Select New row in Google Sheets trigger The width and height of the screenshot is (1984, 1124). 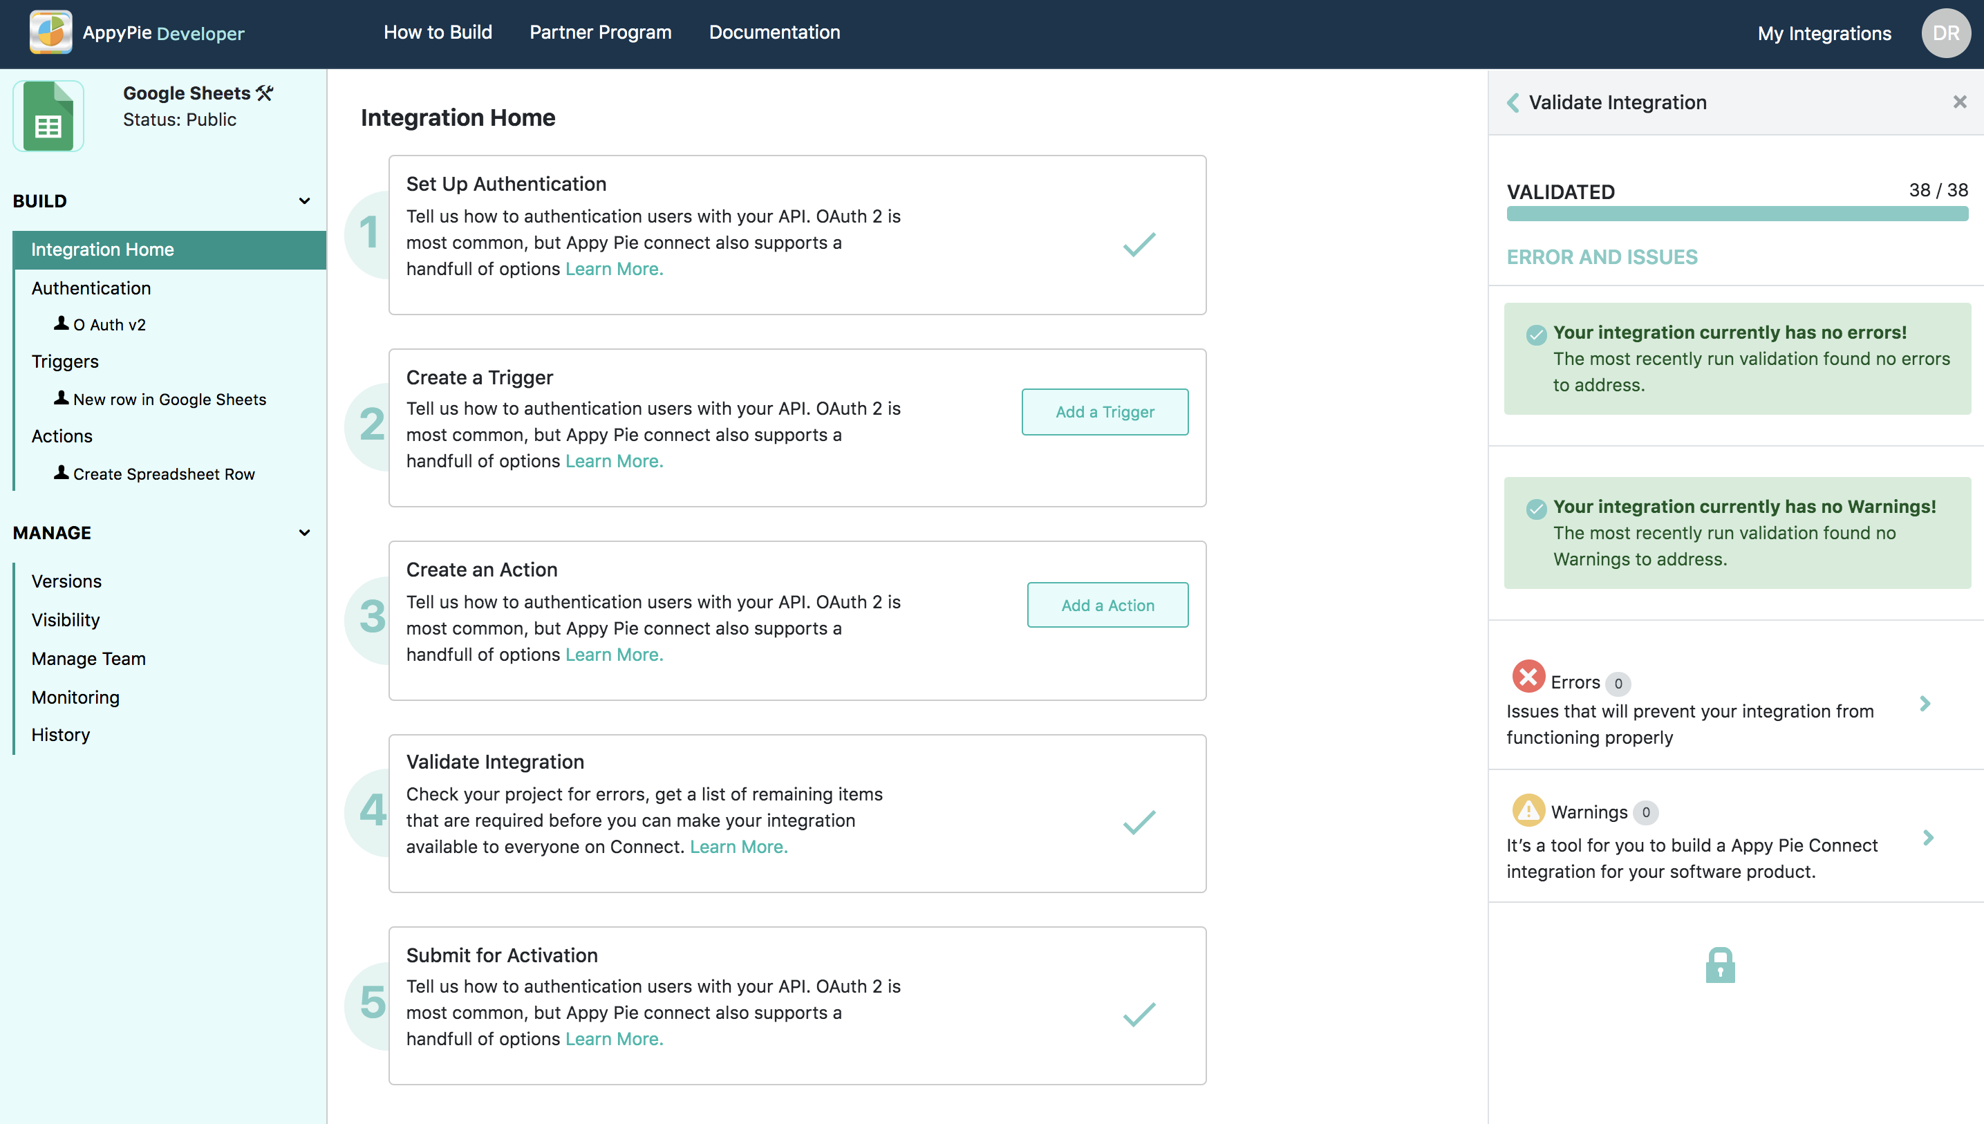pos(170,400)
